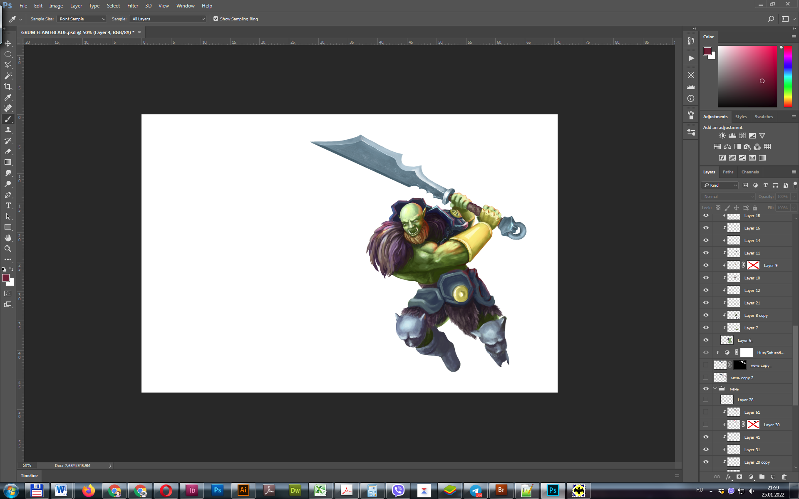Collapse the меч layer group
This screenshot has height=499, width=799.
(715, 389)
